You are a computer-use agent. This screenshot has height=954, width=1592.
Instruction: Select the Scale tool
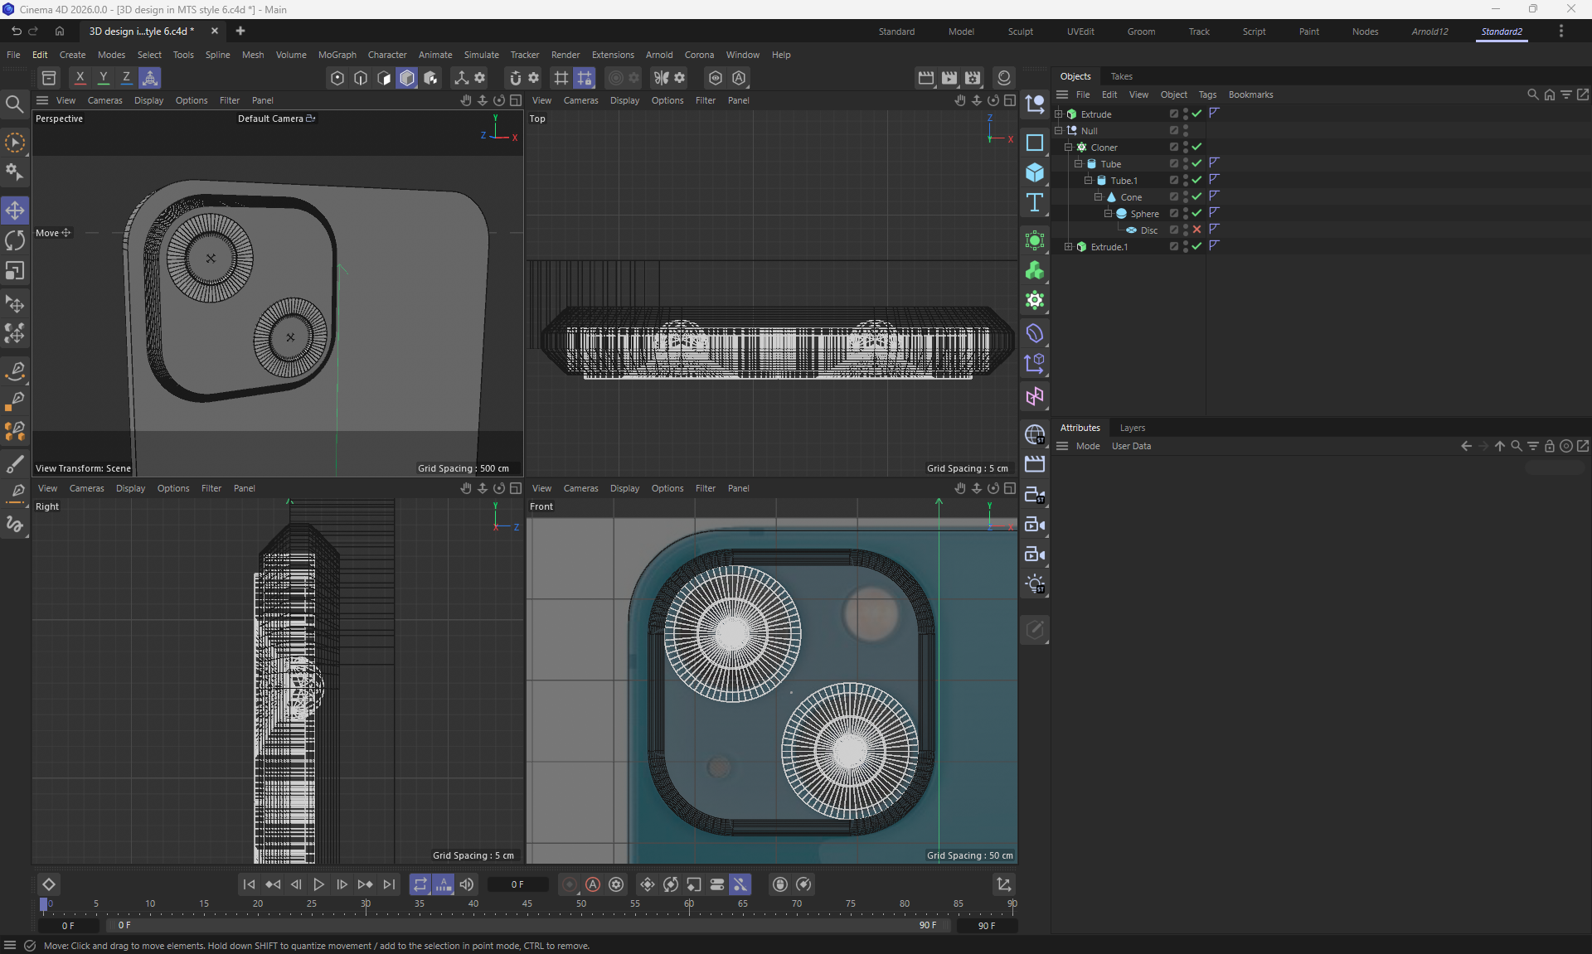point(15,271)
